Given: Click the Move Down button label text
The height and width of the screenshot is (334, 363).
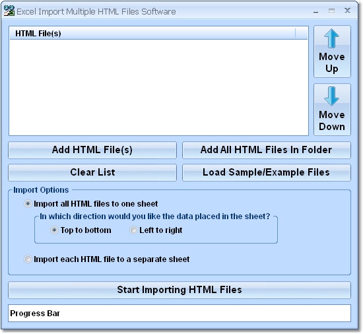Looking at the screenshot, I should (x=332, y=121).
